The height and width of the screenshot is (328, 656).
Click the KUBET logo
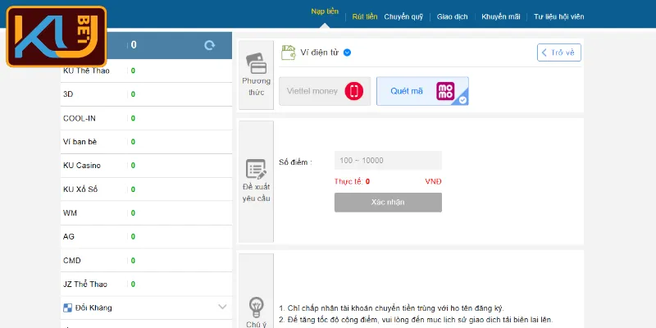[57, 36]
